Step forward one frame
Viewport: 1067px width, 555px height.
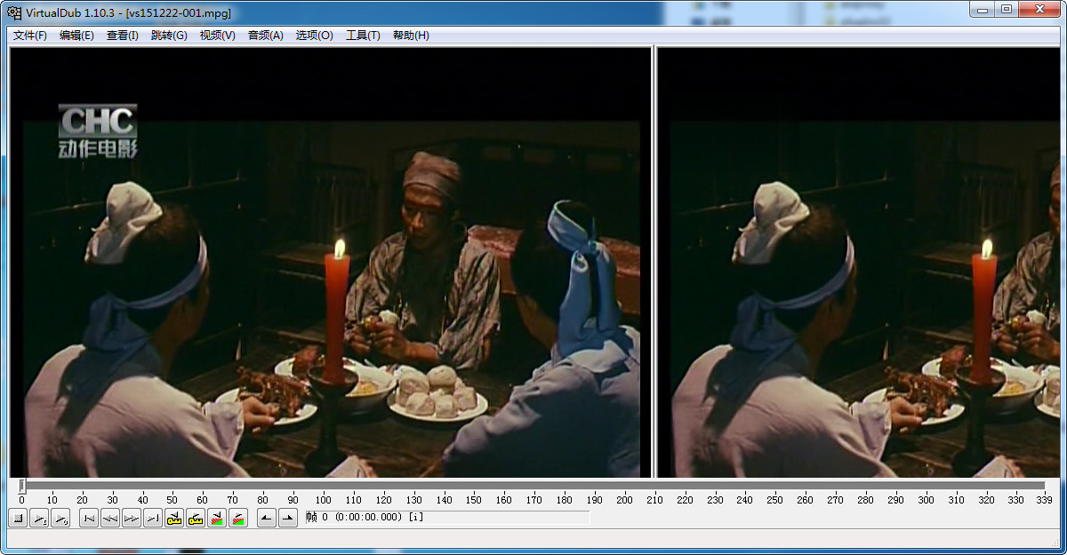click(x=132, y=518)
